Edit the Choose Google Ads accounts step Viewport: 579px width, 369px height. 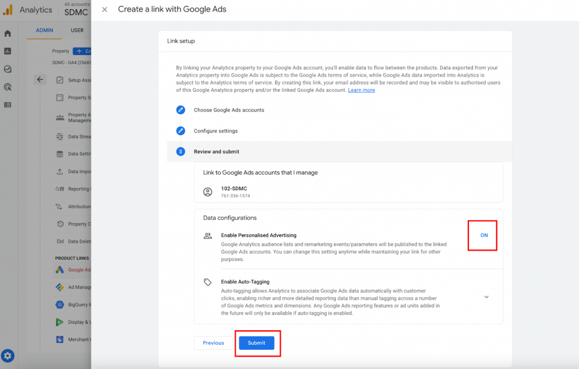click(x=181, y=110)
